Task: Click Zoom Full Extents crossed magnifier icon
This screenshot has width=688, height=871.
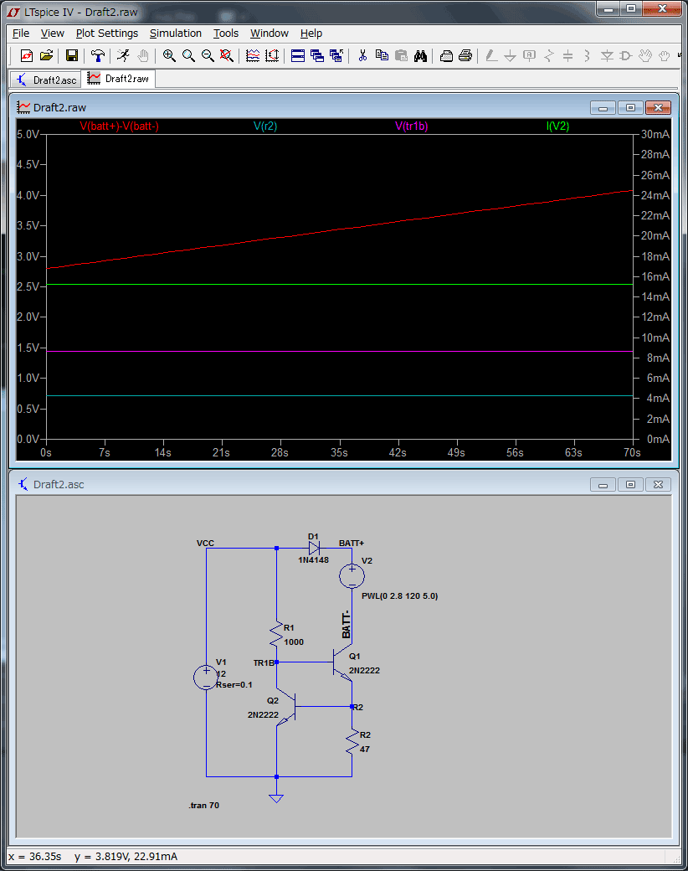Action: [227, 55]
